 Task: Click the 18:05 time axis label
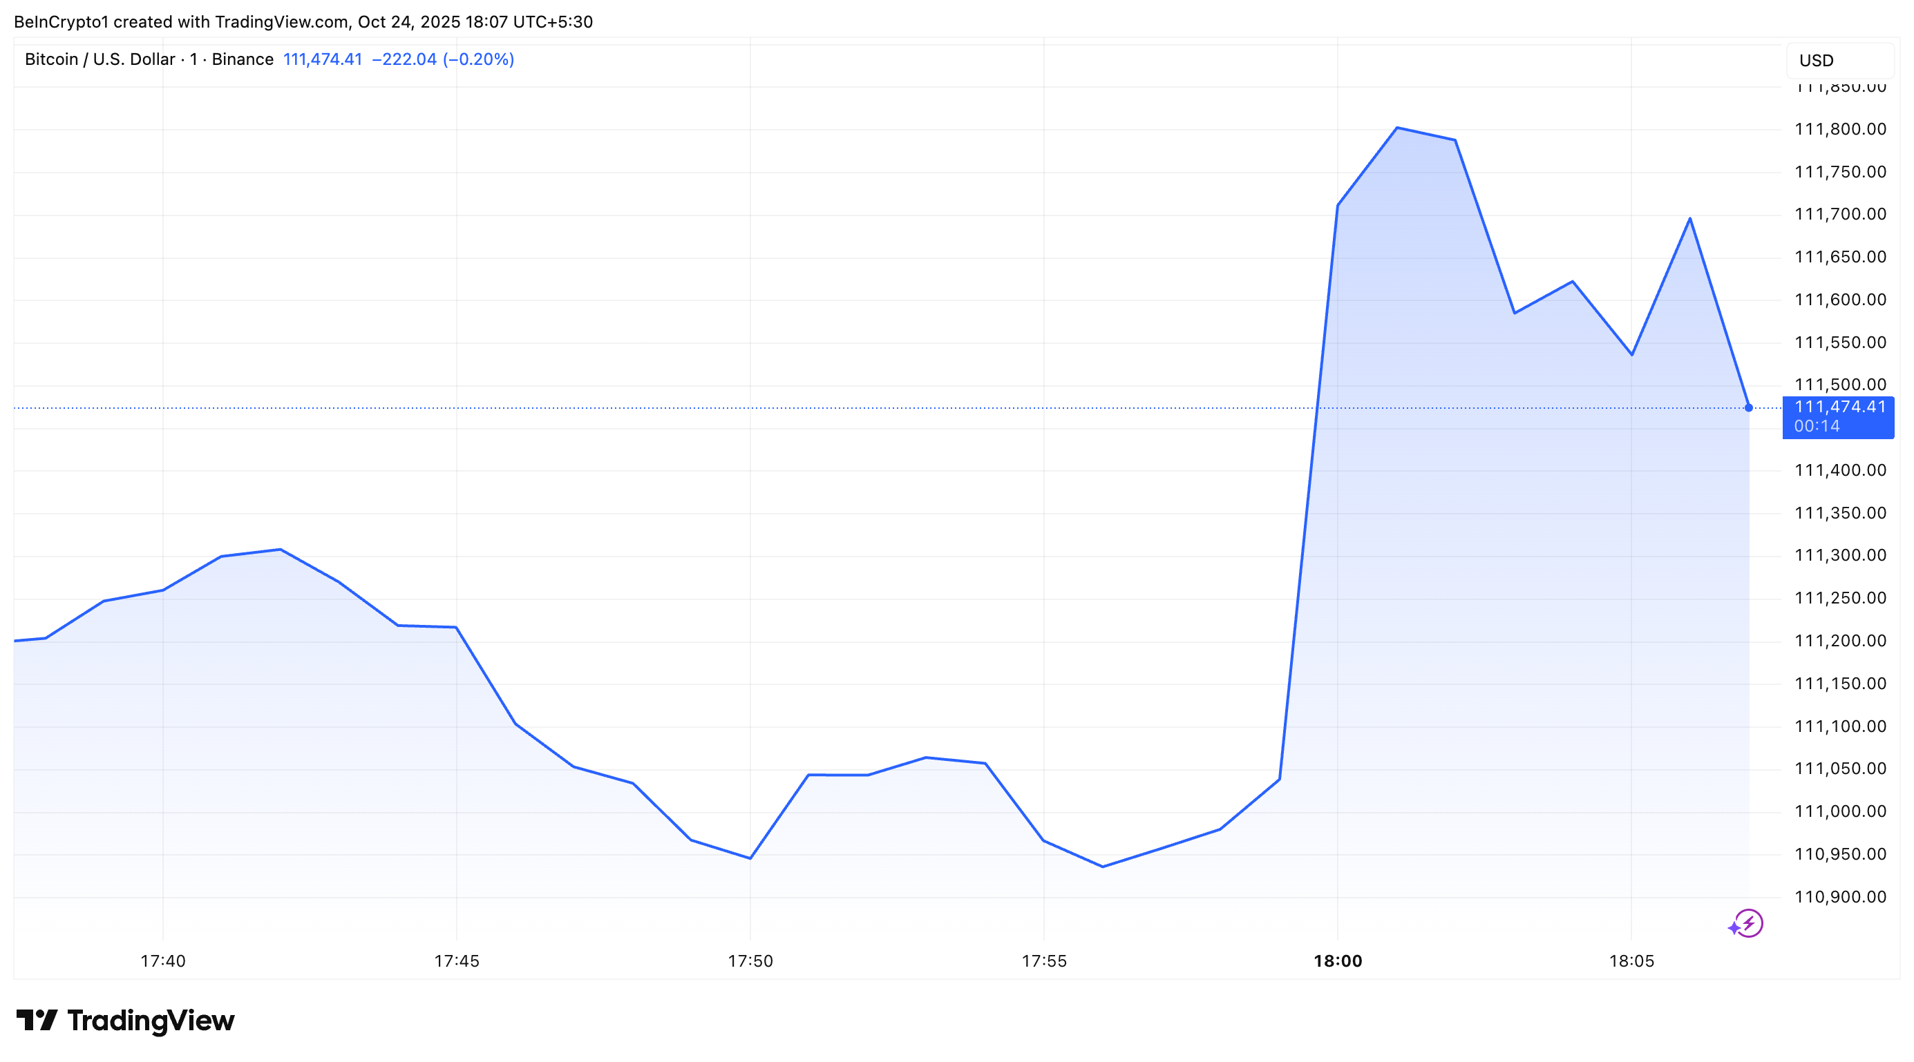1631,961
